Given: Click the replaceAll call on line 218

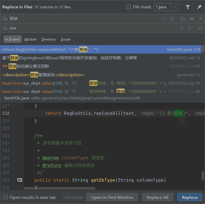Looking at the screenshot, I should (x=107, y=113).
